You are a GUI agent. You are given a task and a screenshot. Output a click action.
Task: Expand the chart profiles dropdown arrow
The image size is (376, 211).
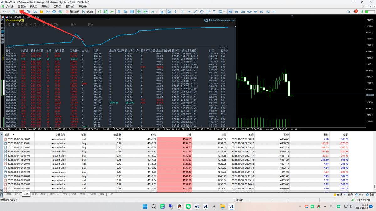coord(16,12)
